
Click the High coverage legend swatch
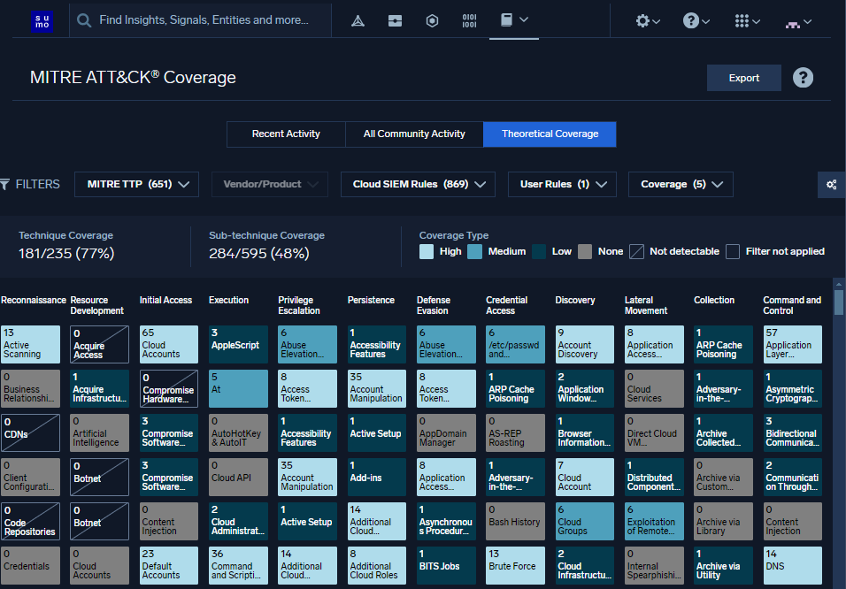coord(427,251)
